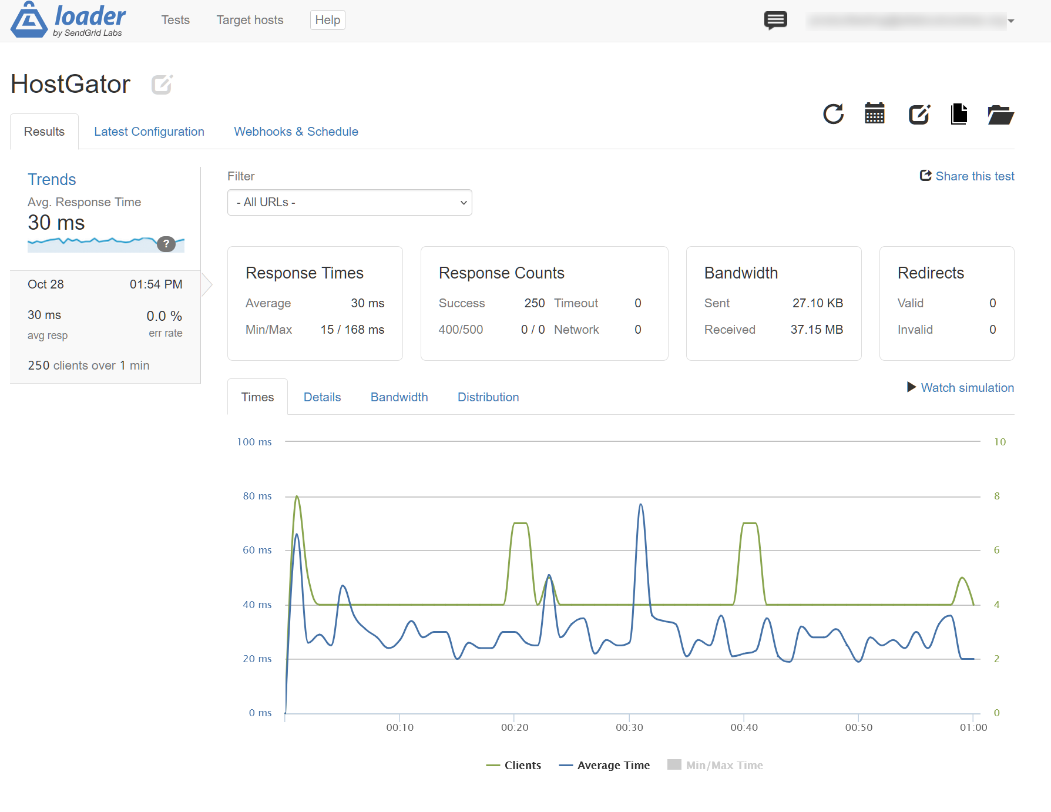Click the Help button in navbar
Image resolution: width=1051 pixels, height=812 pixels.
coord(327,20)
